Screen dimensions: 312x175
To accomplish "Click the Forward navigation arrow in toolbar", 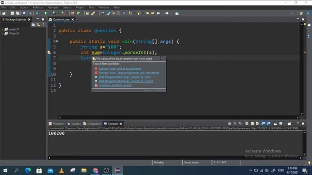I will 167,13.
